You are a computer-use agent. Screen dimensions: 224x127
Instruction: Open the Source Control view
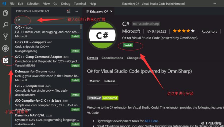[x=6, y=36]
